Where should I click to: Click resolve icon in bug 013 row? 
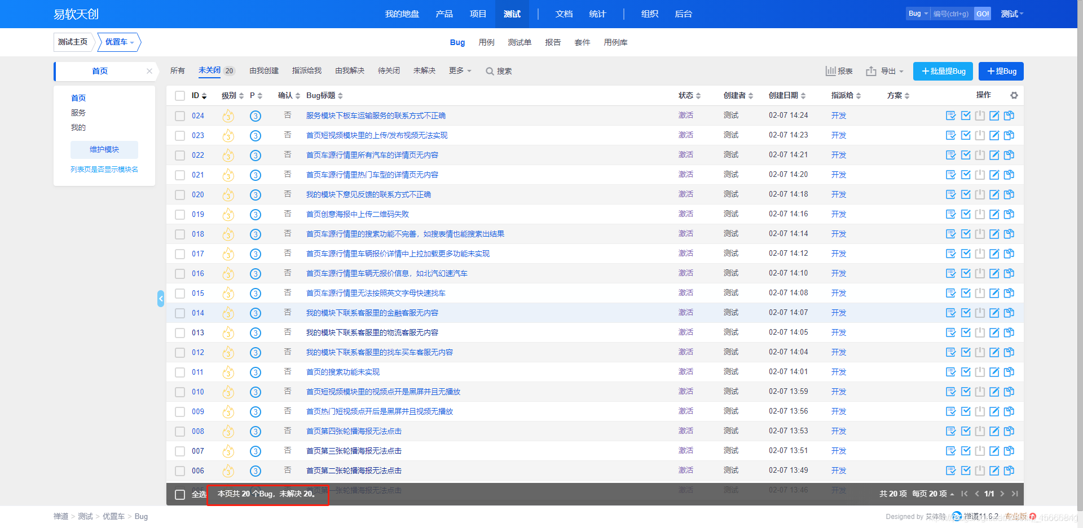click(966, 332)
